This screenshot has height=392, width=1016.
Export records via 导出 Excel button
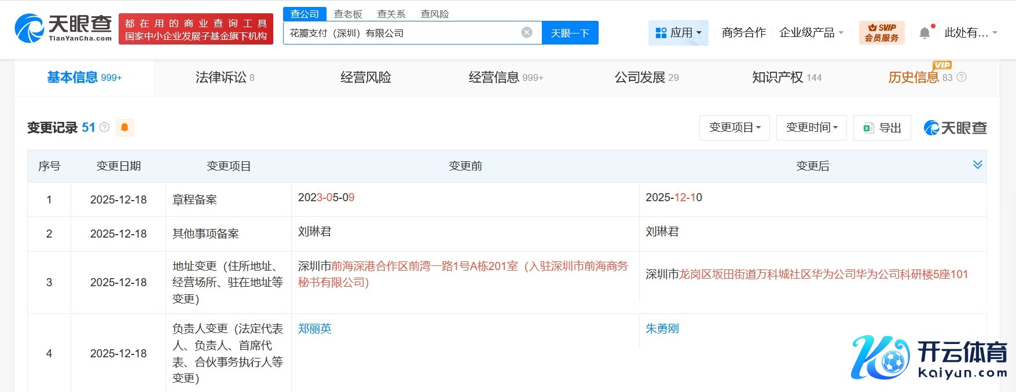coord(882,128)
